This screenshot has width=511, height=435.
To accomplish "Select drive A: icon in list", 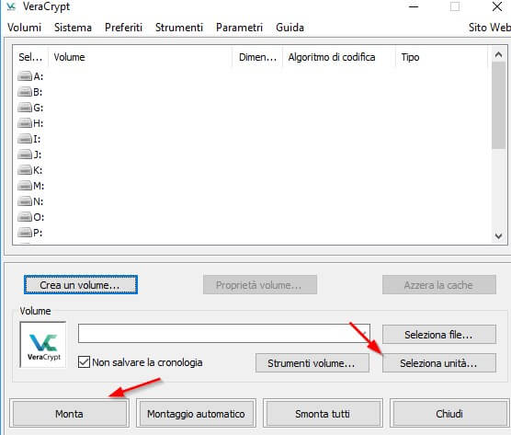I will (25, 76).
